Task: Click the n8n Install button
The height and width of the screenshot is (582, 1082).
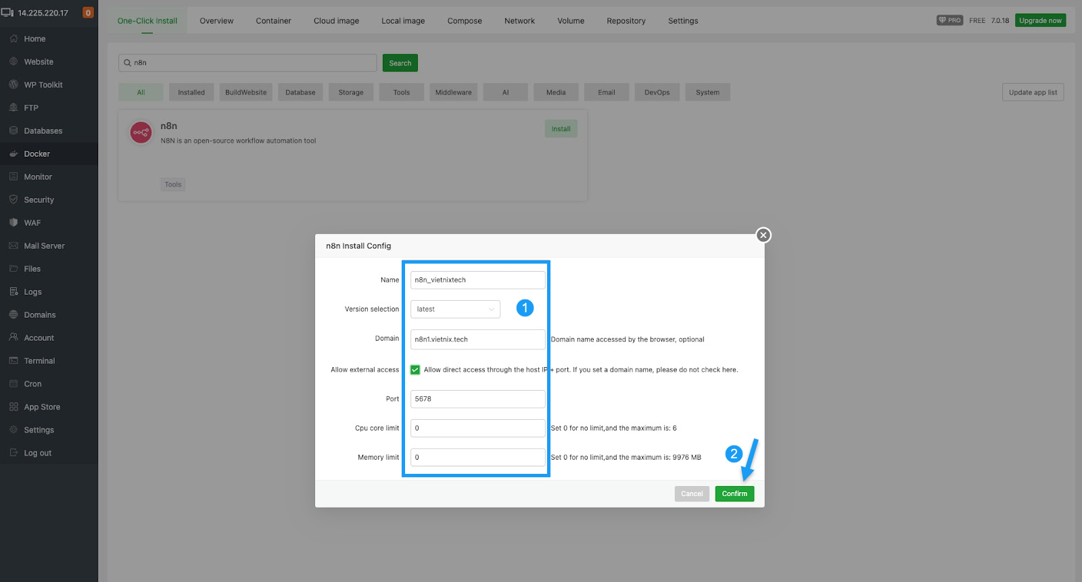Action: click(x=561, y=129)
